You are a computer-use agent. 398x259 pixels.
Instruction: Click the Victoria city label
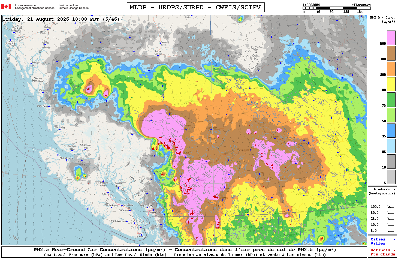[141, 236]
